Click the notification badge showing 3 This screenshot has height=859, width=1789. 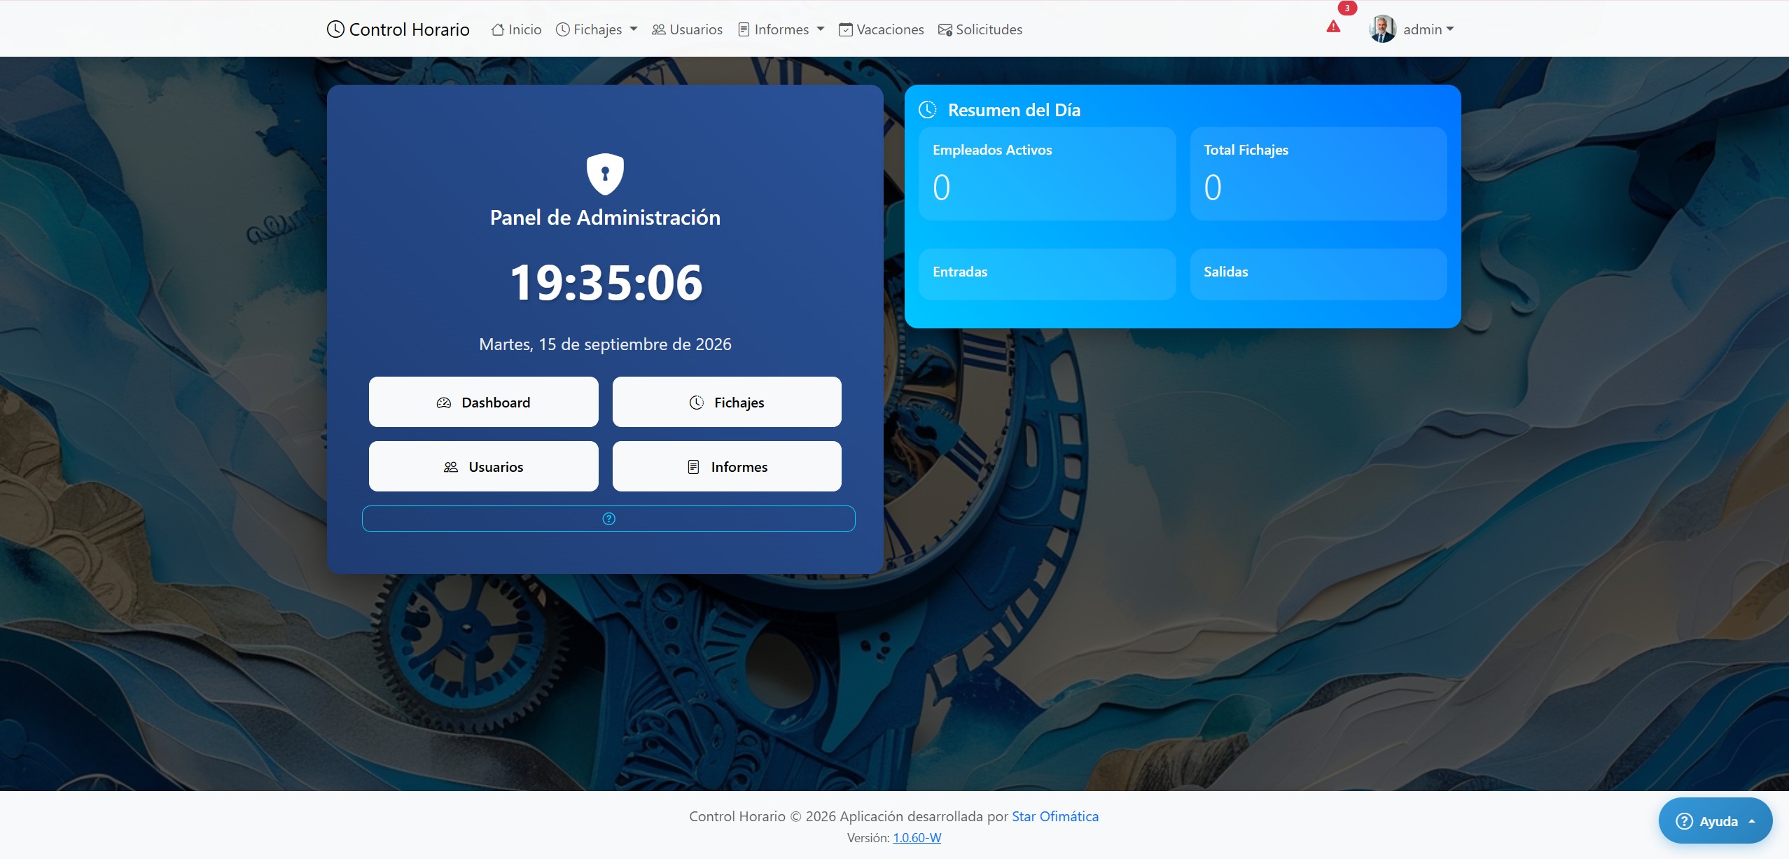click(x=1347, y=8)
